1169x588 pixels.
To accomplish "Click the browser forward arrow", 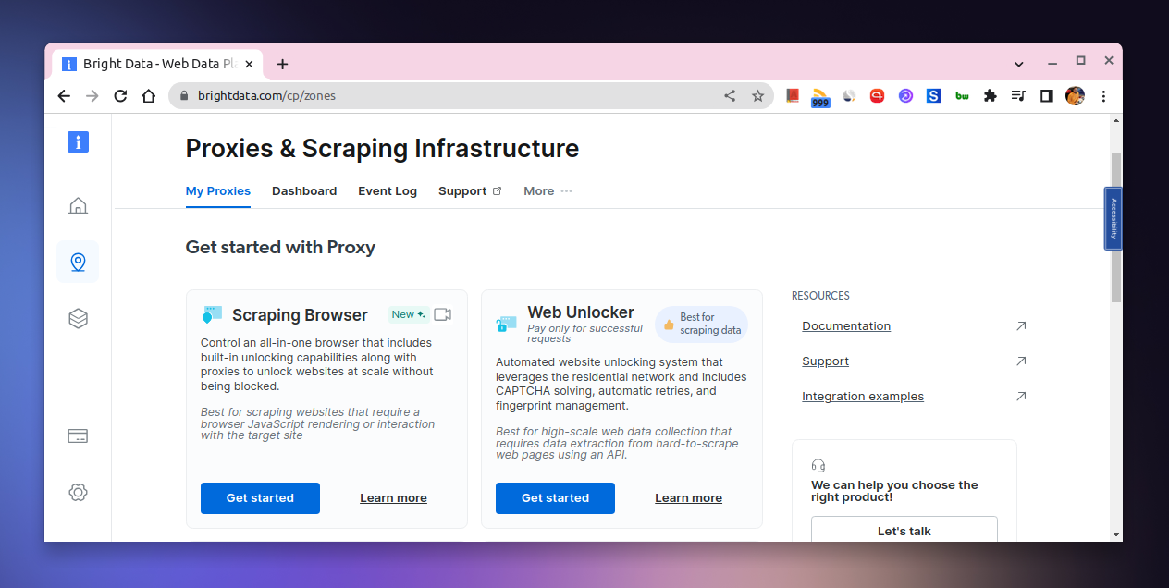I will click(92, 95).
